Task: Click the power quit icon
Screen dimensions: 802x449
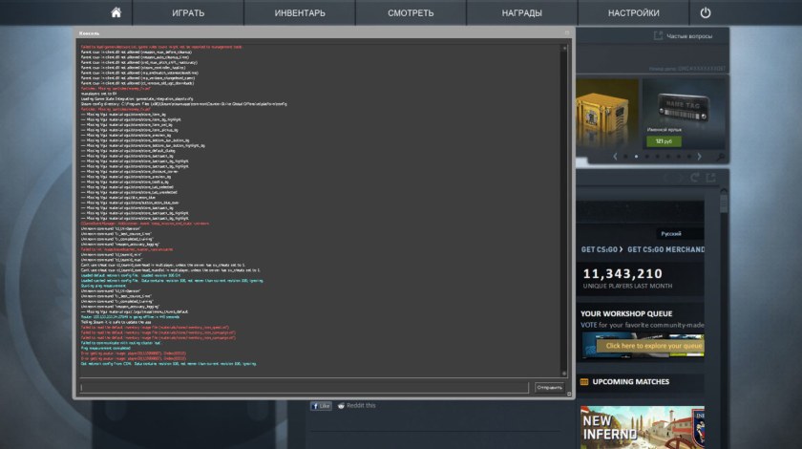Action: (x=706, y=12)
